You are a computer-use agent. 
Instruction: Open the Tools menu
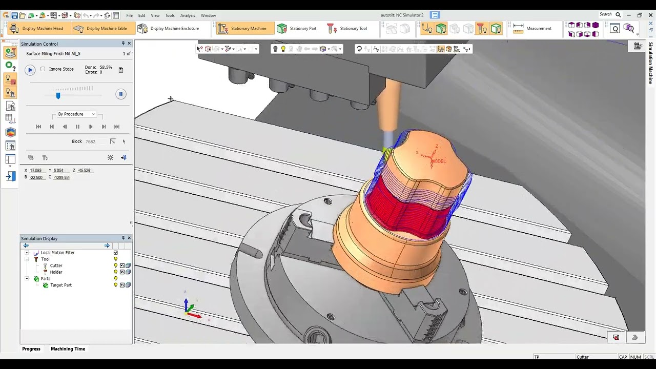tap(170, 15)
